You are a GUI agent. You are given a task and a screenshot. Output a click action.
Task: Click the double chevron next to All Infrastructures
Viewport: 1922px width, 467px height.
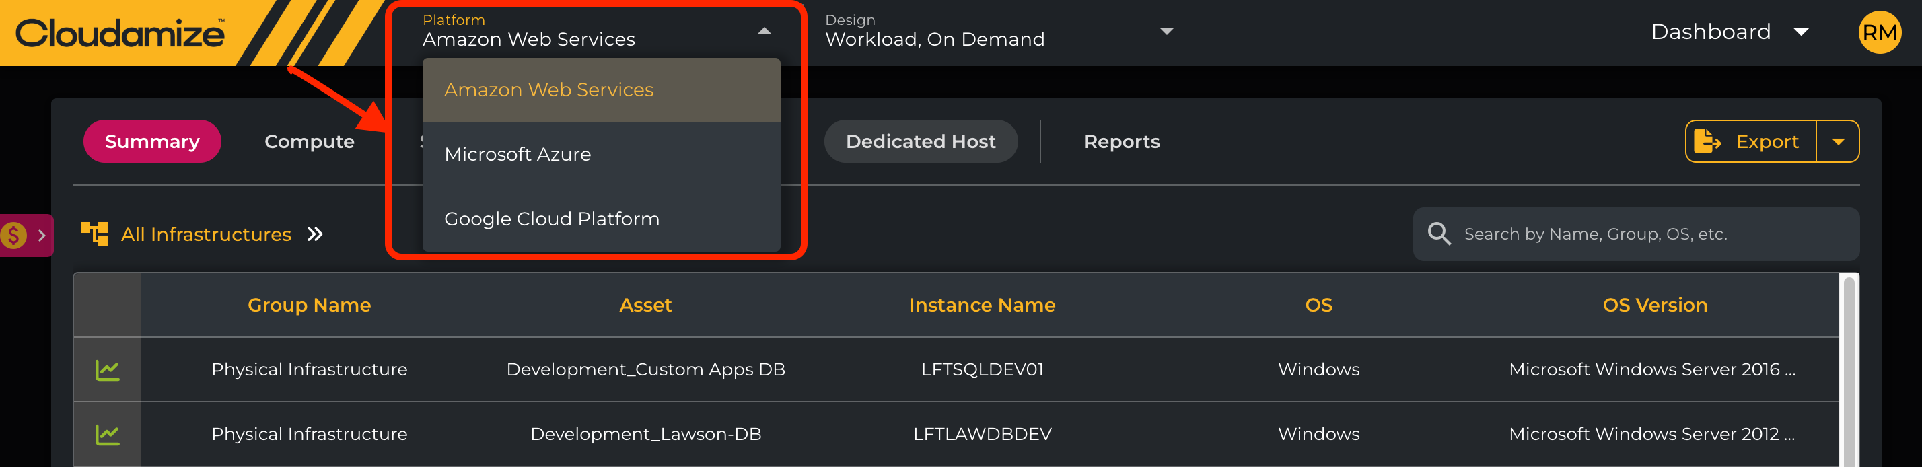(315, 234)
